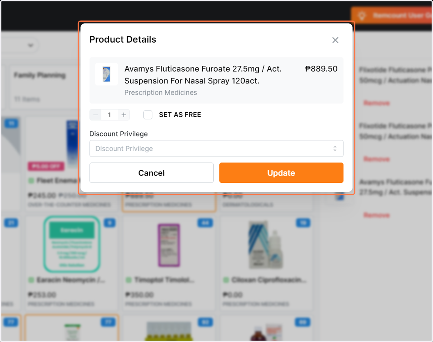Click the quantity field showing 1

tap(109, 115)
